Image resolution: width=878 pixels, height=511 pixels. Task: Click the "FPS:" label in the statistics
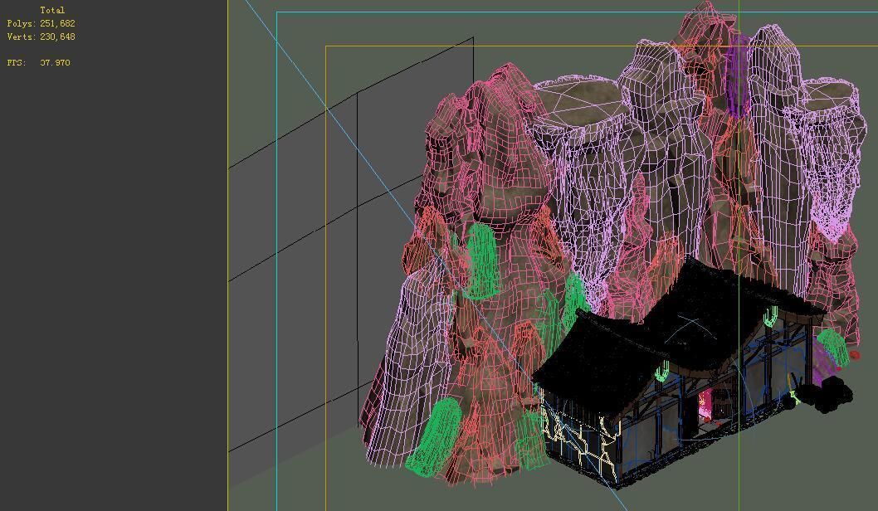click(x=17, y=63)
